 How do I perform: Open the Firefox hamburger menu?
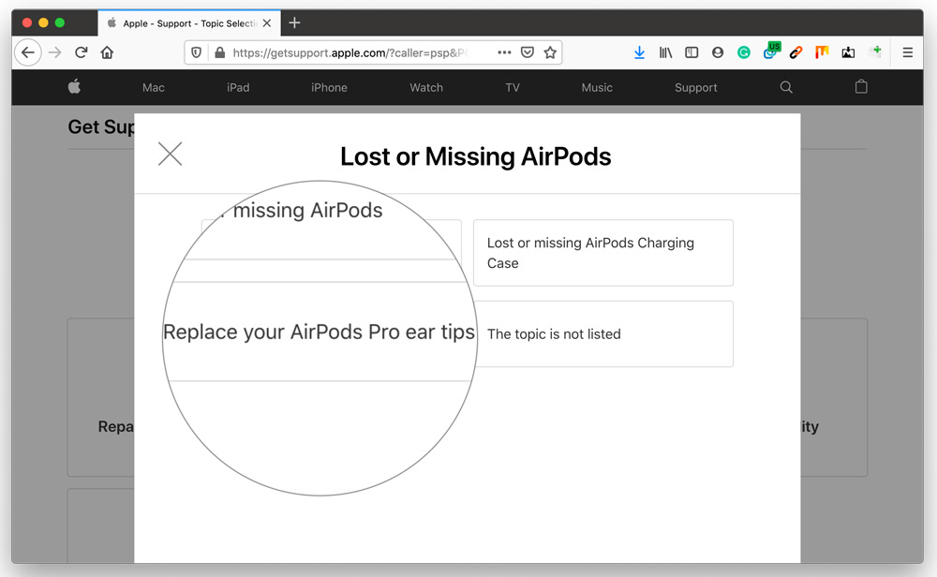(907, 52)
